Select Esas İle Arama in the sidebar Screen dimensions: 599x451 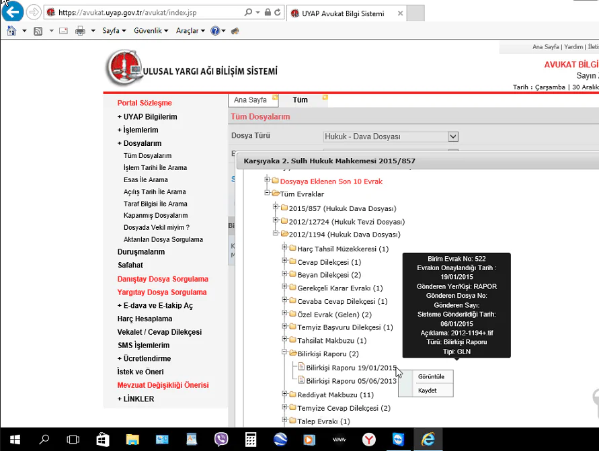click(x=145, y=180)
